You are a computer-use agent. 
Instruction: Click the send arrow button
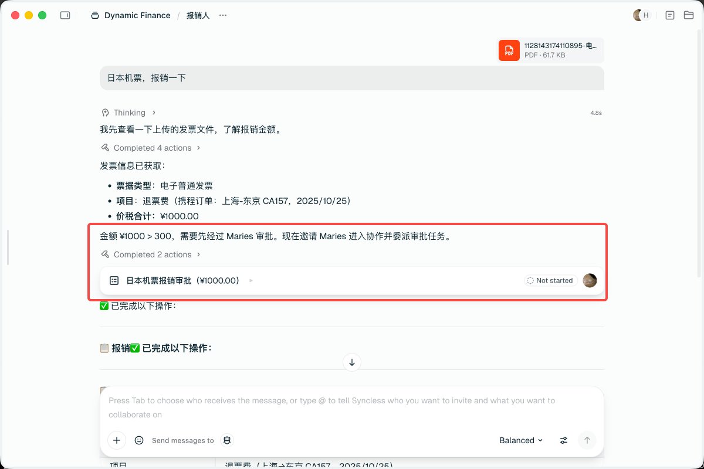tap(587, 440)
